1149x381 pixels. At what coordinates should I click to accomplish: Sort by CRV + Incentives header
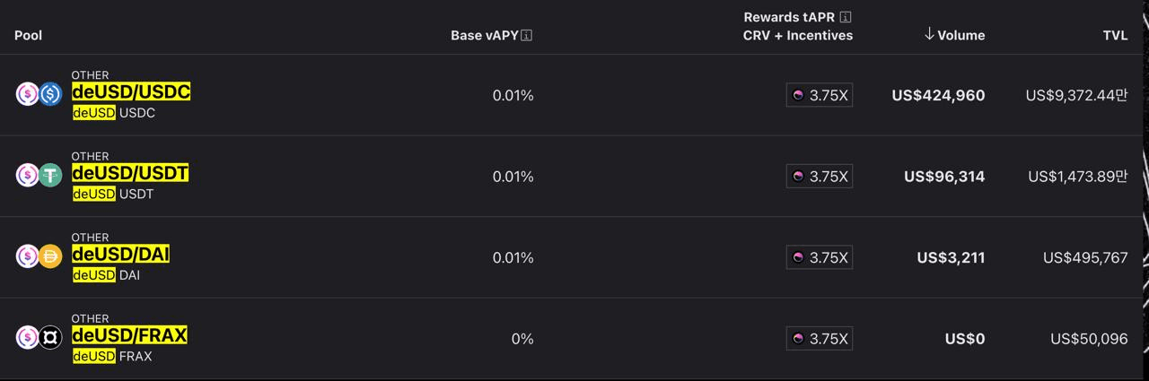(798, 36)
